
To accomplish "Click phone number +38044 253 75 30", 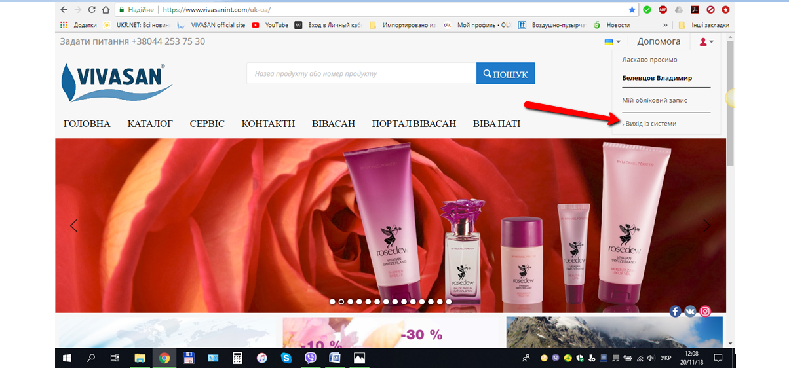I will [x=168, y=41].
